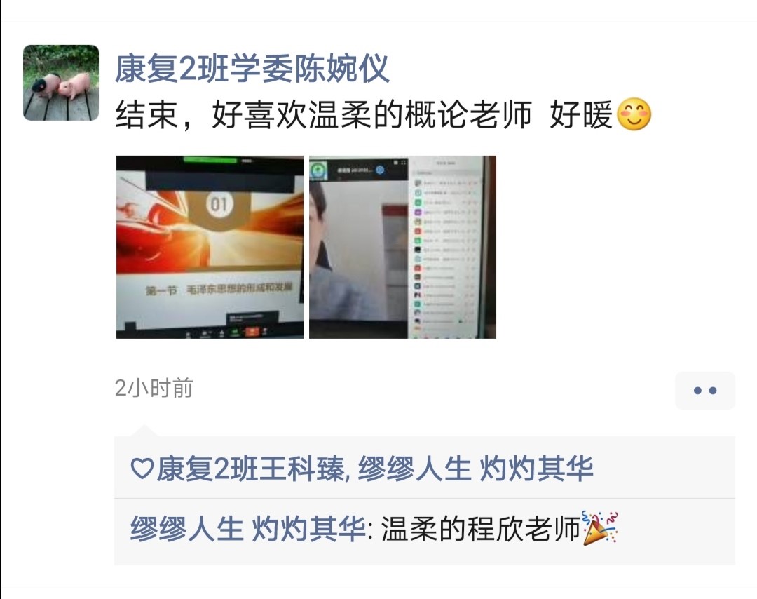Tap the 好暖 text in the post
The height and width of the screenshot is (599, 757).
(x=581, y=114)
